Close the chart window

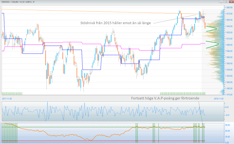(x=231, y=2)
